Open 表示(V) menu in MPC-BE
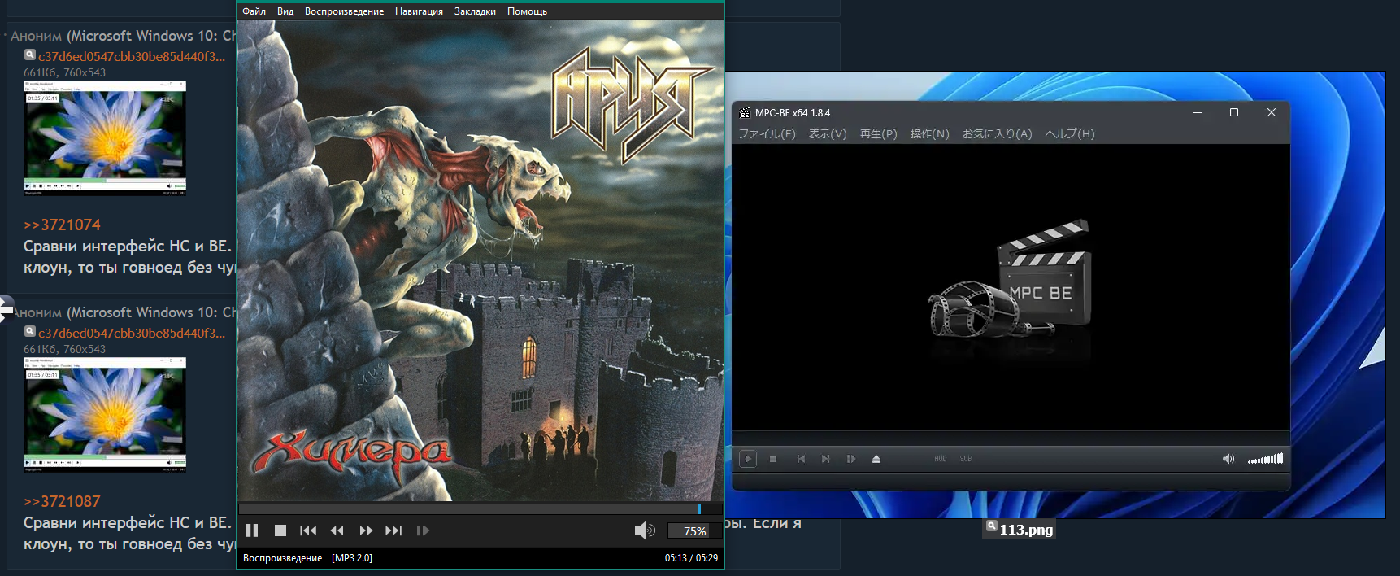The image size is (1400, 576). point(828,134)
